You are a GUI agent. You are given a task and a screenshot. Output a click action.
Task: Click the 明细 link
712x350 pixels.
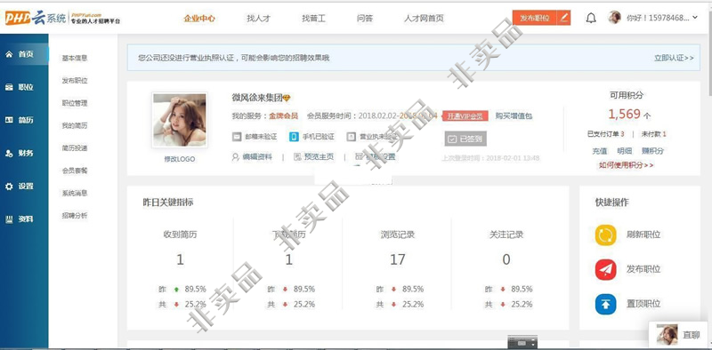625,151
